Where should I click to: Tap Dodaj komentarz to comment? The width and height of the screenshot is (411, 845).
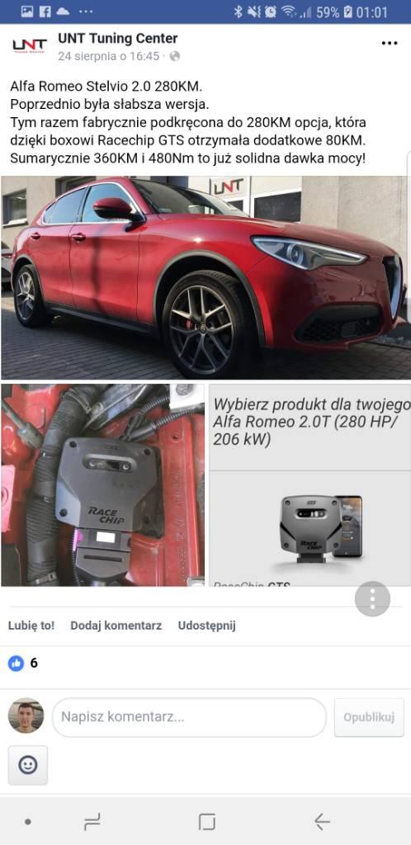[x=116, y=625]
